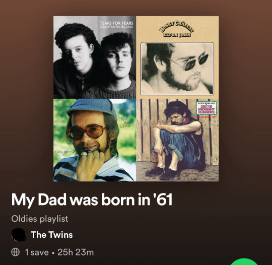Click the 25h 23m duration text
This screenshot has height=265, width=272.
point(76,252)
